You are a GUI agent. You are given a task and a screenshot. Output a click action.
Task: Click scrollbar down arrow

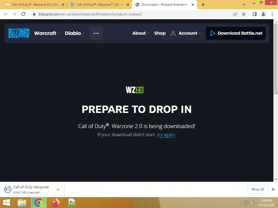tap(276, 179)
